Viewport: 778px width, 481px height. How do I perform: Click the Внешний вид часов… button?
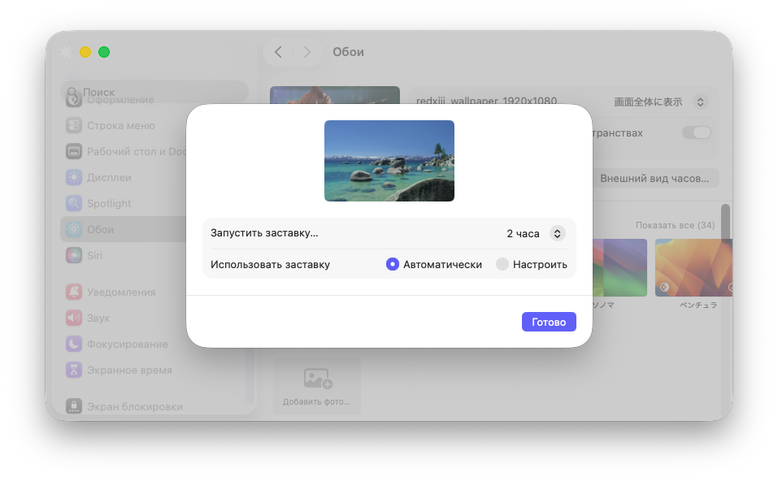[x=654, y=179]
